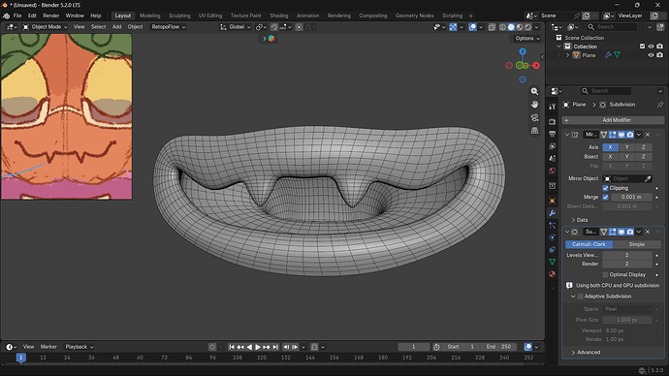669x376 pixels.
Task: Expand the Plane object in outliner
Action: (567, 55)
